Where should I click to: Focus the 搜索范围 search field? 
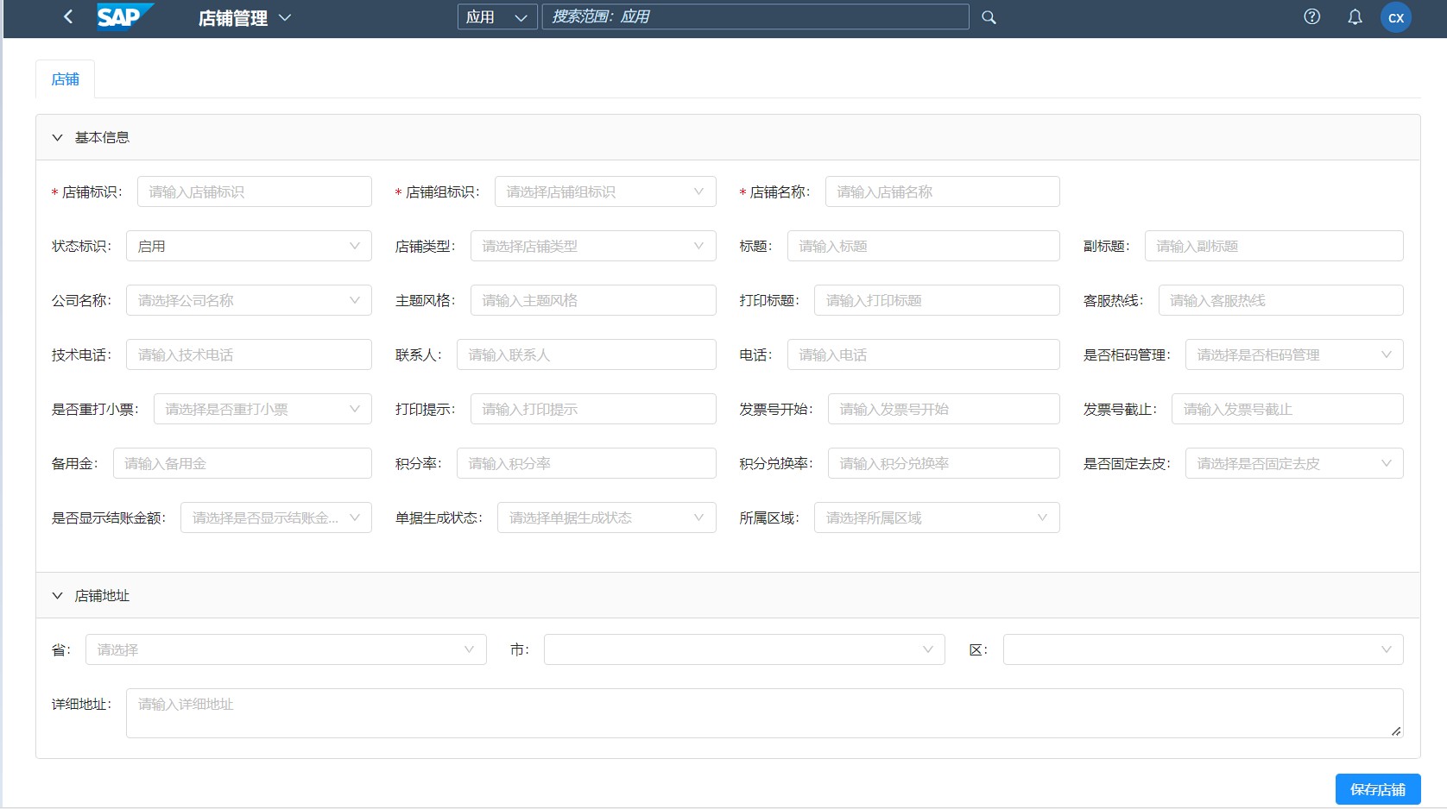[x=755, y=17]
